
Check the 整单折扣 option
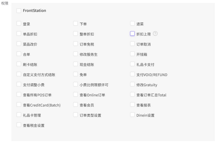75,33
